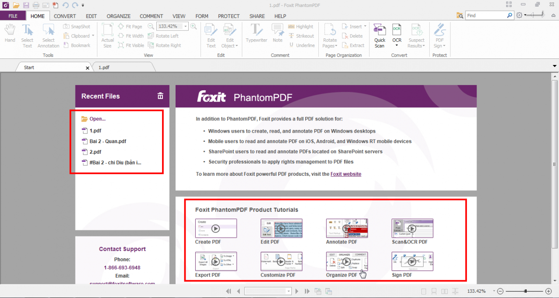Switch to the 1.pdf document tab

(x=104, y=68)
